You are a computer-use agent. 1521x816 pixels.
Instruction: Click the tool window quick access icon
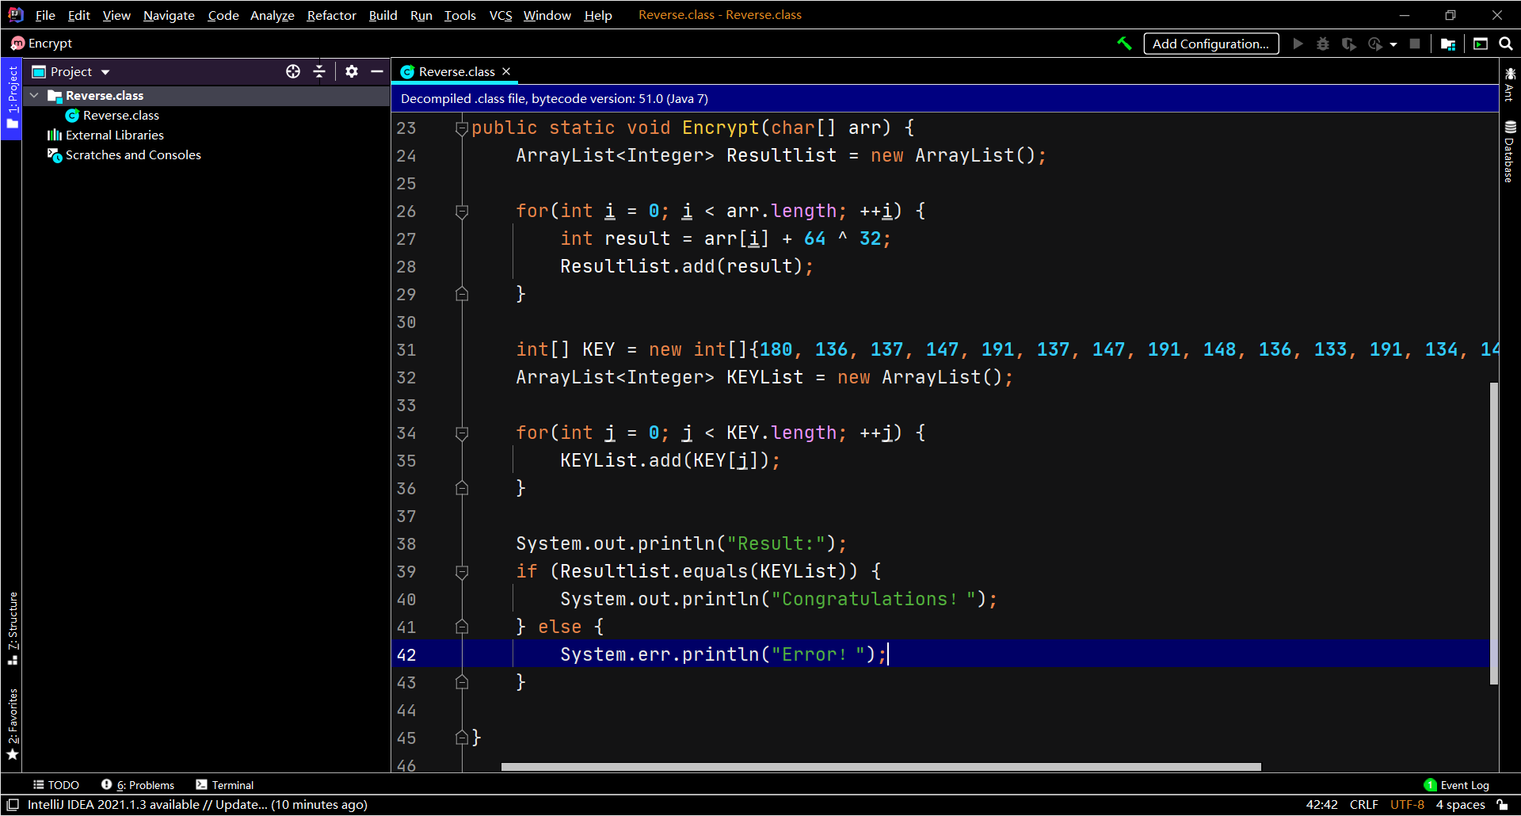tap(13, 804)
